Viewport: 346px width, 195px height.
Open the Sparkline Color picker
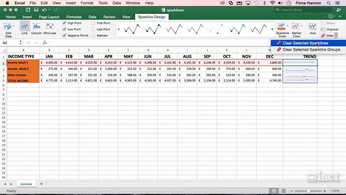point(282,30)
